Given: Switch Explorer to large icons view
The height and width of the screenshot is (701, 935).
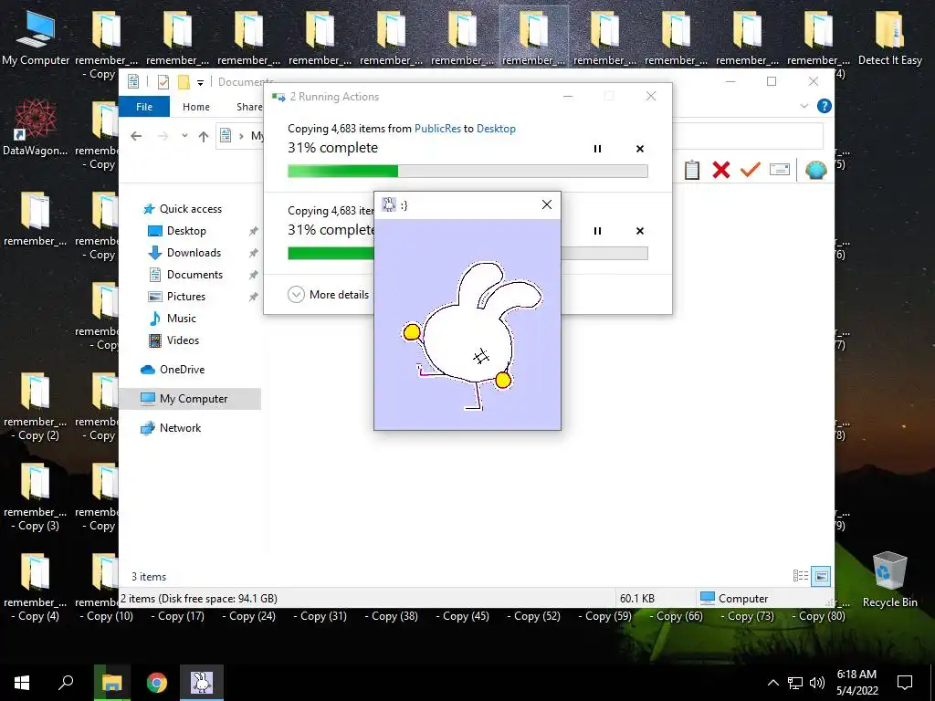Looking at the screenshot, I should [x=821, y=576].
